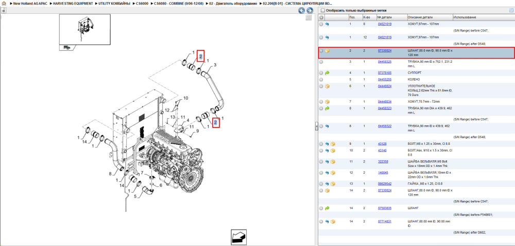Viewport: 515px width, 246px height.
Task: Open 'HARVESTING EQUIPMENT' breadcrumb
Action: [73, 3]
